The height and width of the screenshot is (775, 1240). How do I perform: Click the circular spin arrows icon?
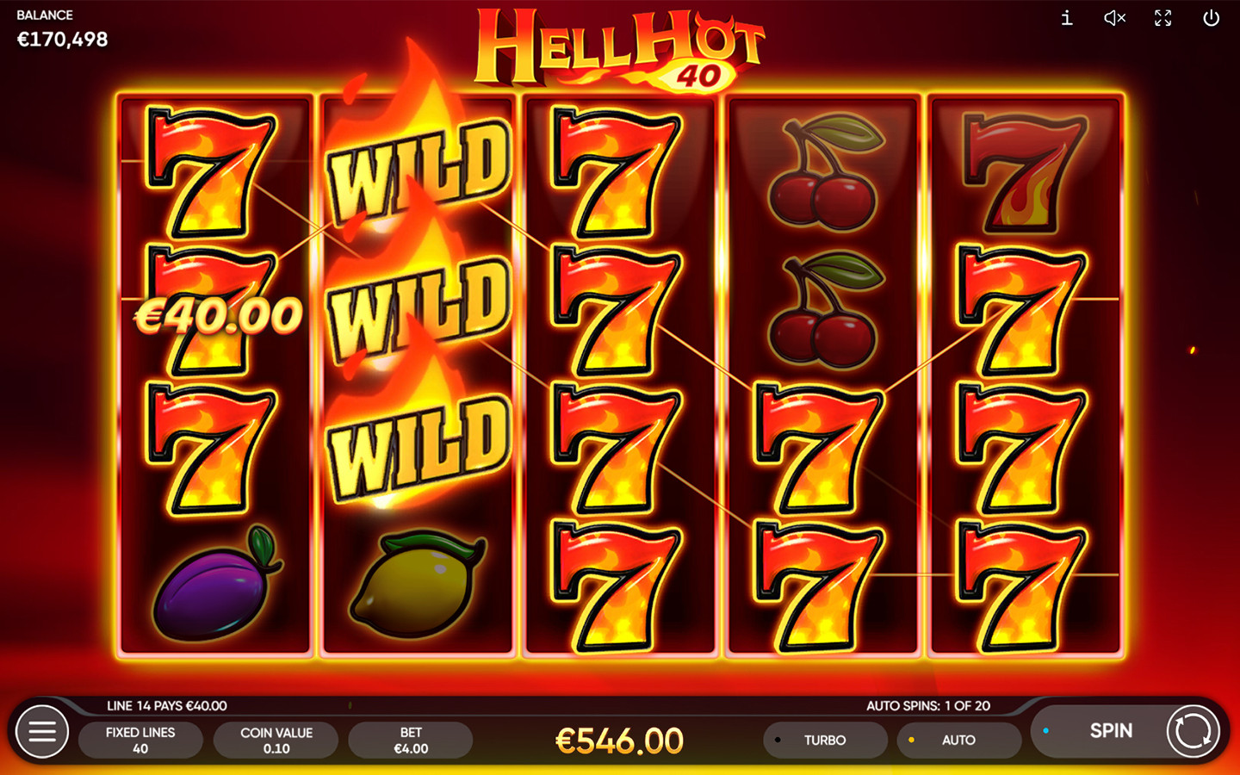pos(1193,731)
